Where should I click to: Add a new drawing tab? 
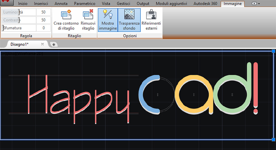pos(54,45)
